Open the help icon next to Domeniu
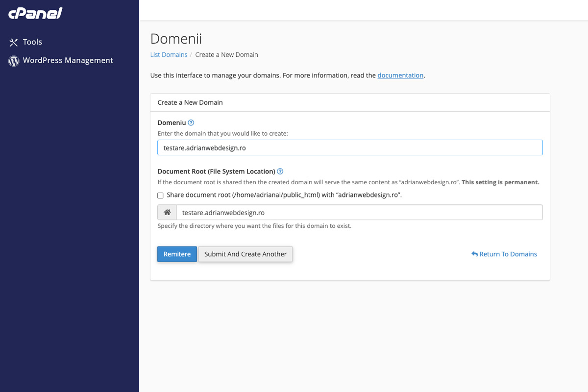 (x=191, y=122)
